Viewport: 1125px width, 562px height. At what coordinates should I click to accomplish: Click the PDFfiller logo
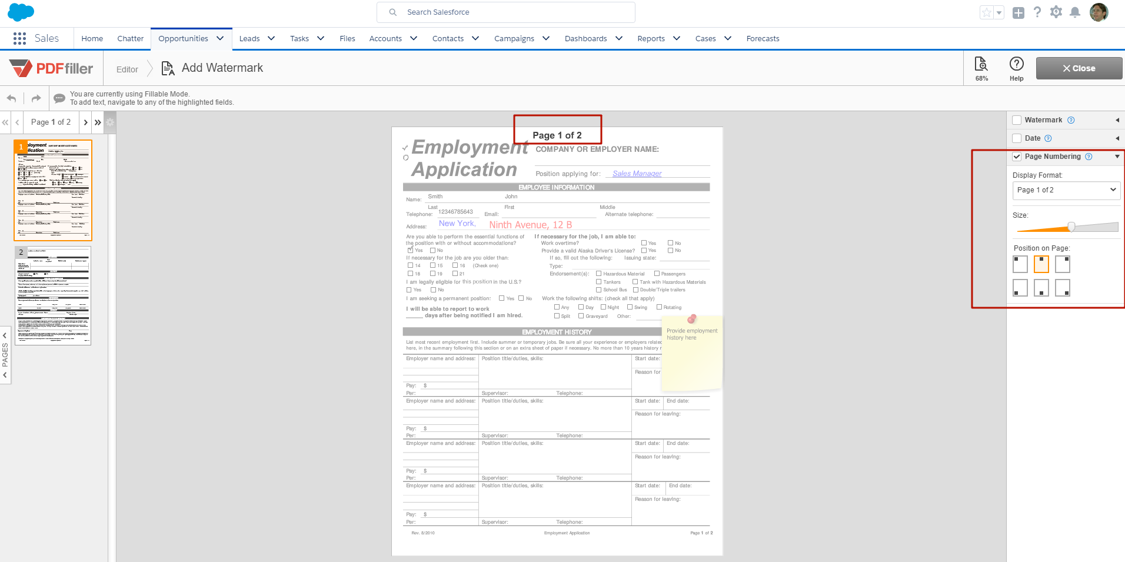pos(51,68)
